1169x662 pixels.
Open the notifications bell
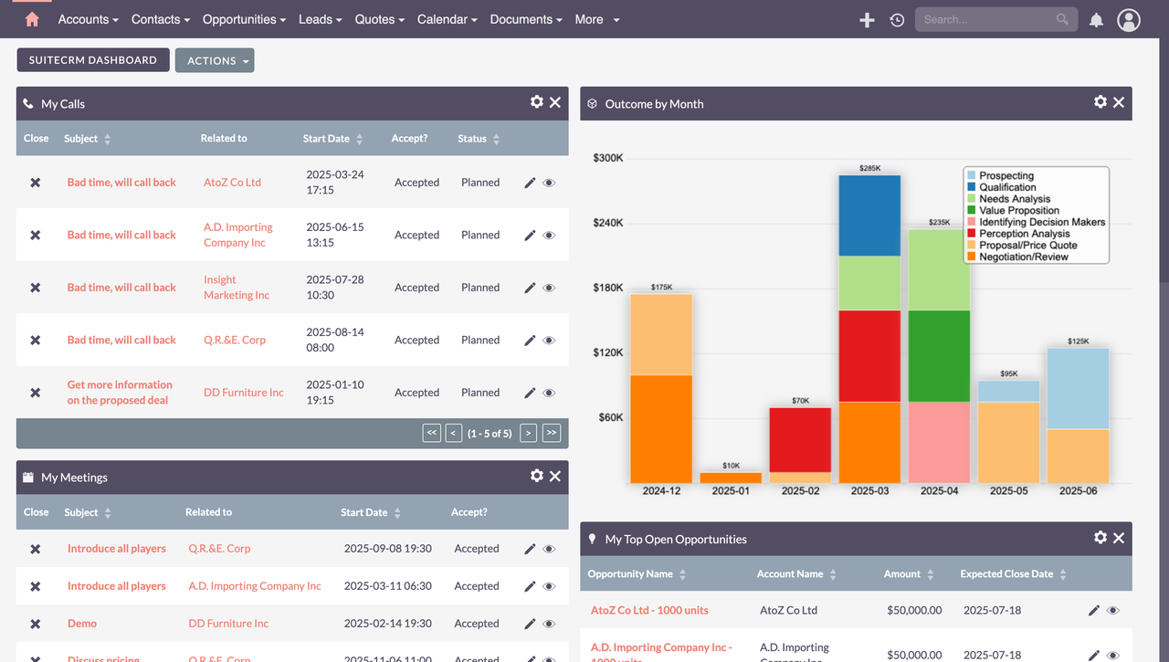click(1096, 19)
